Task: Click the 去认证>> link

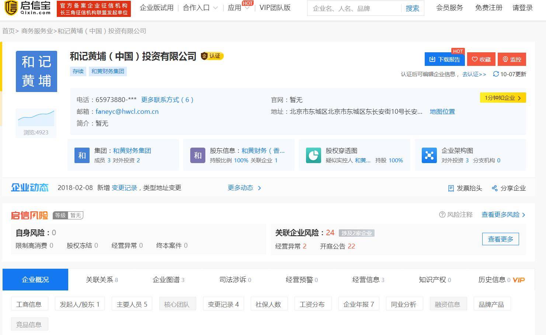Action: click(474, 74)
